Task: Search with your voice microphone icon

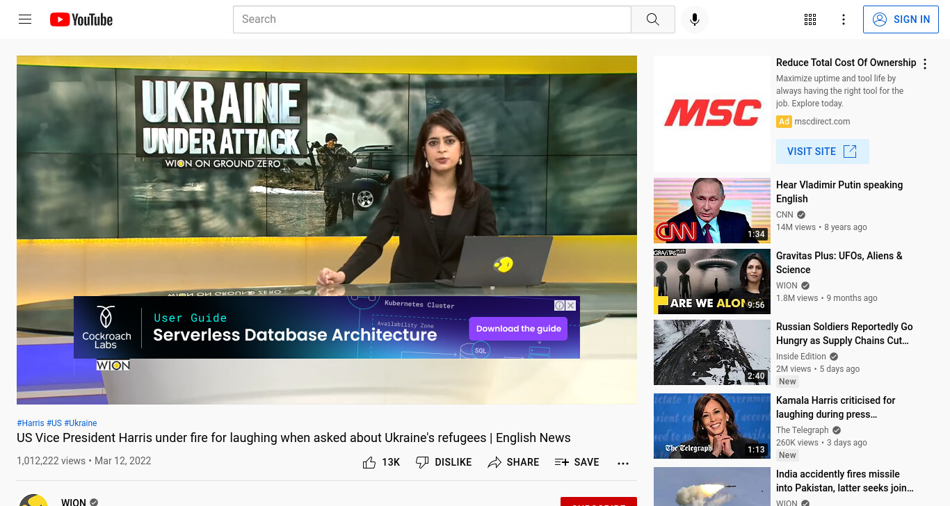Action: (694, 19)
